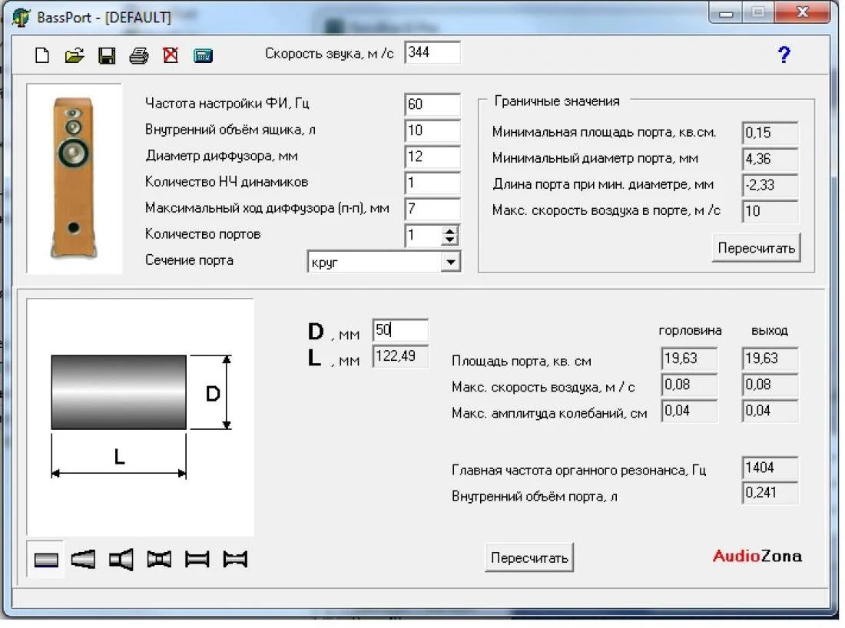
Task: Click the Длина порта при мин. диаметре value
Action: [770, 185]
